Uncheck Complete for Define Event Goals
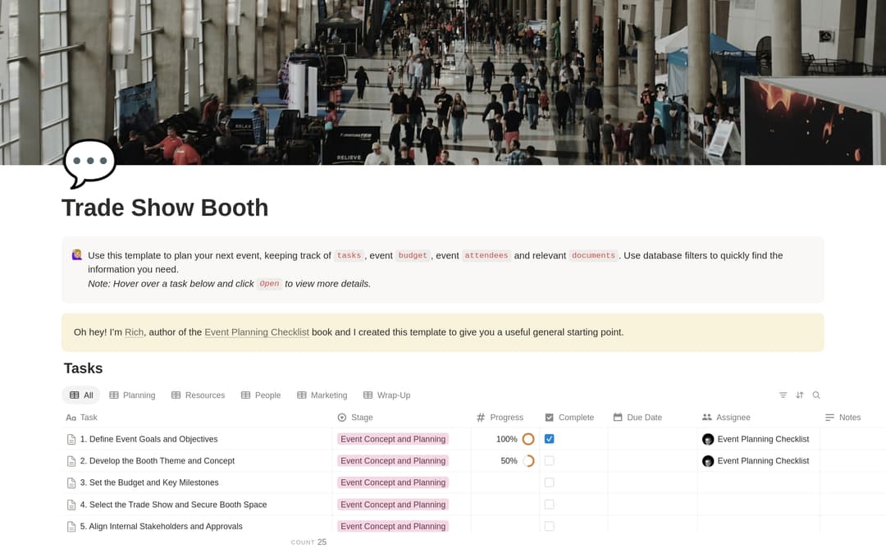 pos(549,439)
